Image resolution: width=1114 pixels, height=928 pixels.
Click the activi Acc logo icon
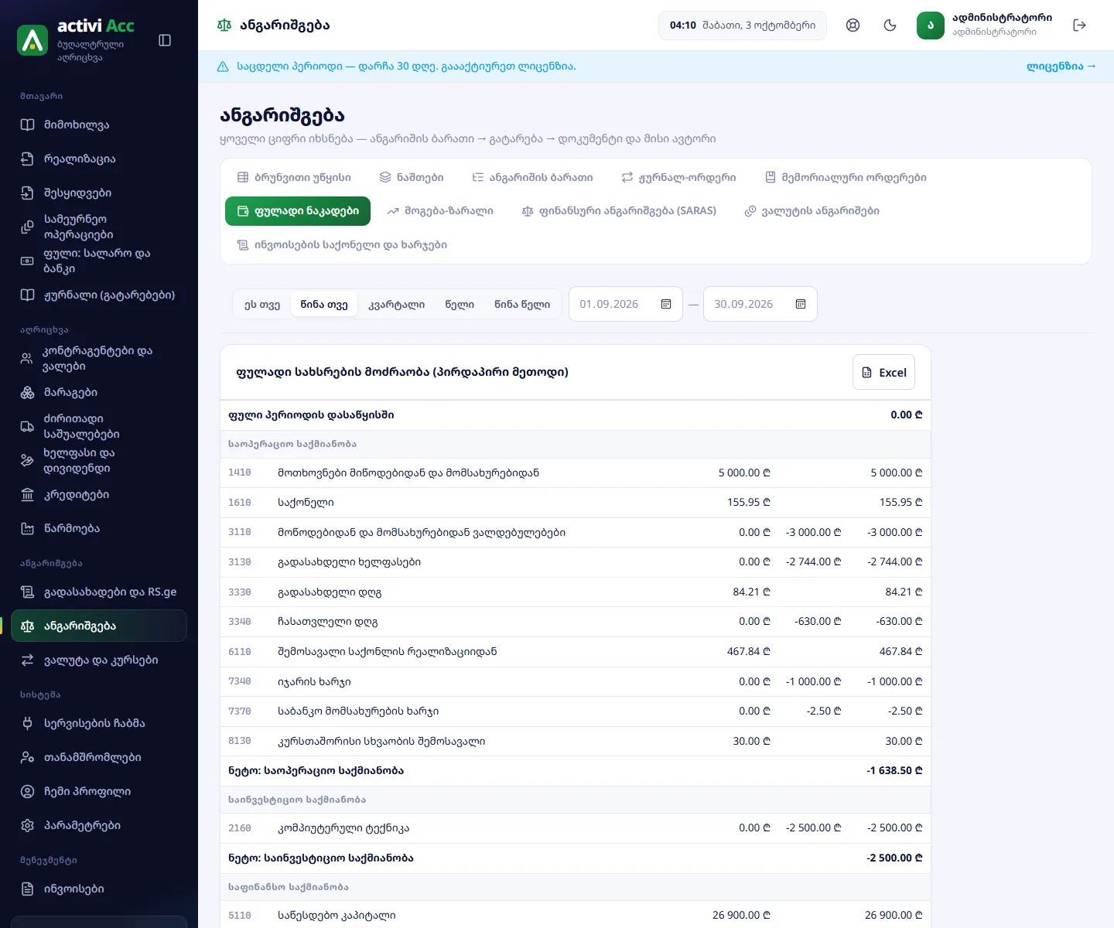pyautogui.click(x=32, y=40)
